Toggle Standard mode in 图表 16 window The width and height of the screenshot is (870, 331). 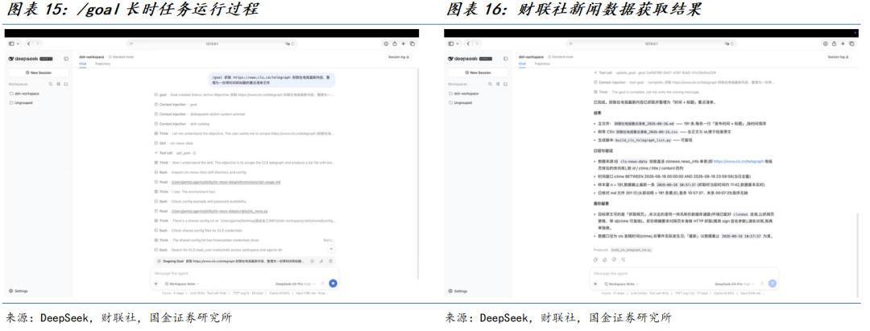click(x=561, y=57)
